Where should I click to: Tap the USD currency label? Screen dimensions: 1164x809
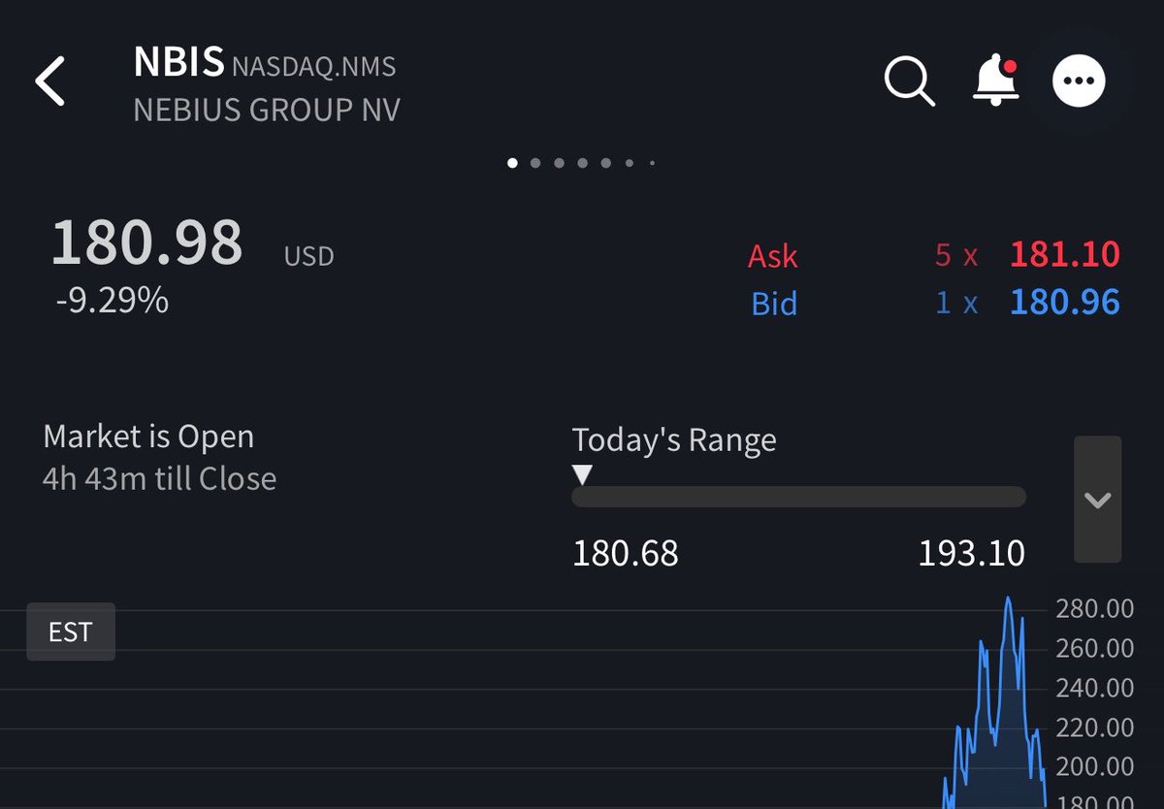click(308, 256)
